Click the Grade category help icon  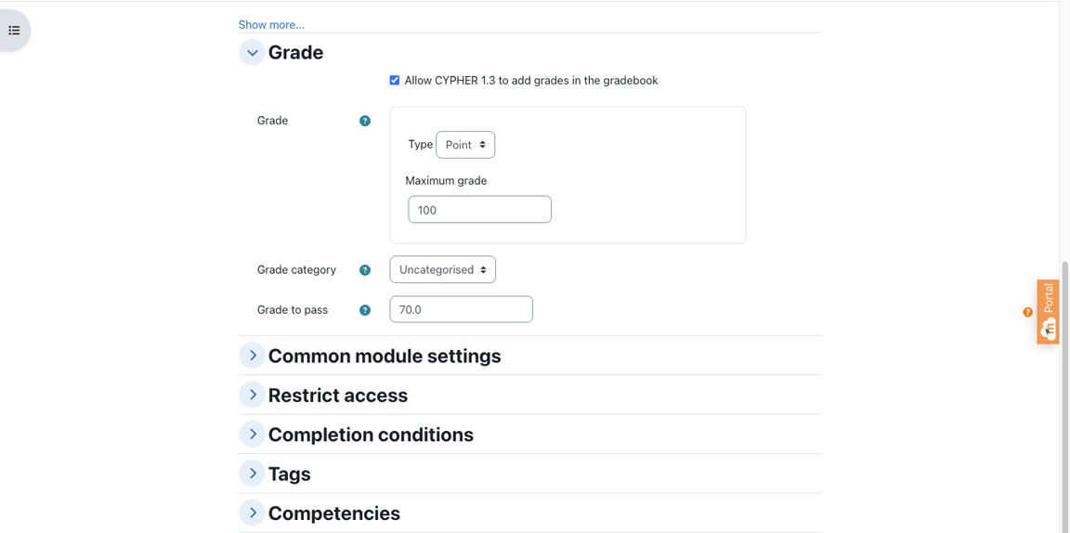point(365,270)
